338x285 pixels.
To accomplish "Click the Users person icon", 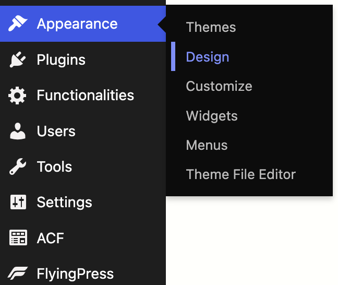I will [x=18, y=131].
